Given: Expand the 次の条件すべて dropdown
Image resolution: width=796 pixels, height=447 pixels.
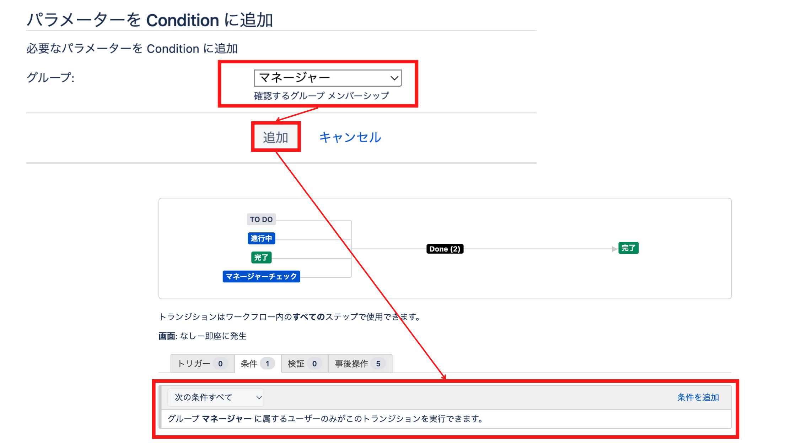Looking at the screenshot, I should [x=216, y=397].
